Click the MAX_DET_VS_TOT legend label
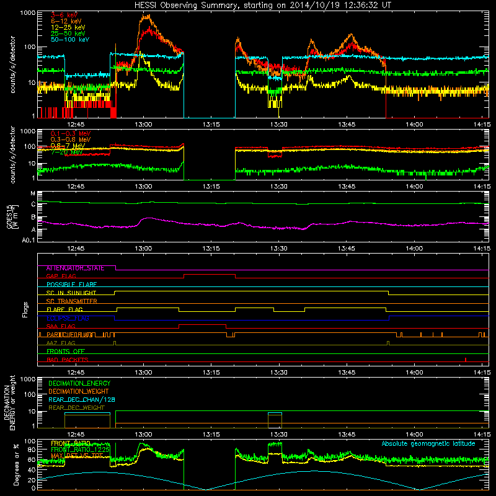Viewport: 496px width, 496px height. [77, 456]
